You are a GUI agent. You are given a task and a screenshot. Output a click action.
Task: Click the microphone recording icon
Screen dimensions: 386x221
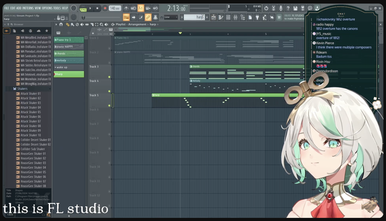[x=280, y=8]
